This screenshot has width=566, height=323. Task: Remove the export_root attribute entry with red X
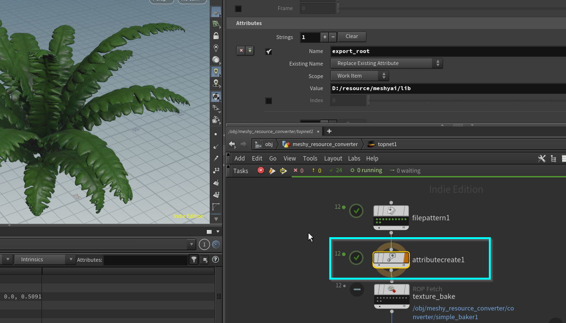241,51
